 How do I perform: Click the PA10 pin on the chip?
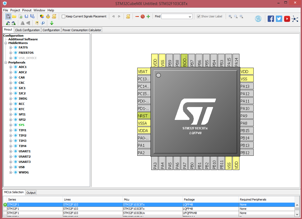pyautogui.click(x=247, y=108)
